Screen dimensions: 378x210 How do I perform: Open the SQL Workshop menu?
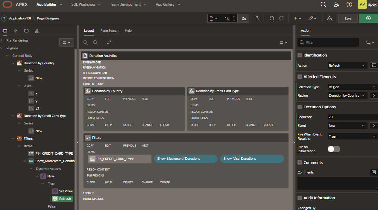pyautogui.click(x=86, y=4)
